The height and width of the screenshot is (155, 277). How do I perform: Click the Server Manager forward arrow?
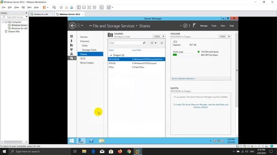click(78, 26)
